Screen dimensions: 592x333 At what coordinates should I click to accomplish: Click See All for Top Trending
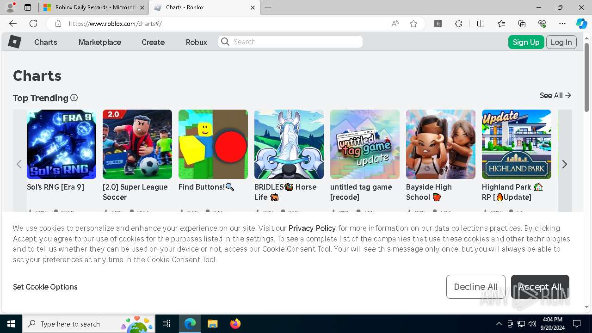point(555,95)
